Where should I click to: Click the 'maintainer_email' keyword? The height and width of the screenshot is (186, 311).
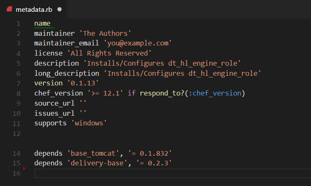click(x=66, y=43)
